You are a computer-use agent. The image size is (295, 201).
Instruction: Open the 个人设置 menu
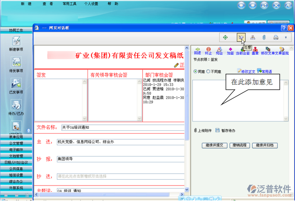pyautogui.click(x=91, y=4)
